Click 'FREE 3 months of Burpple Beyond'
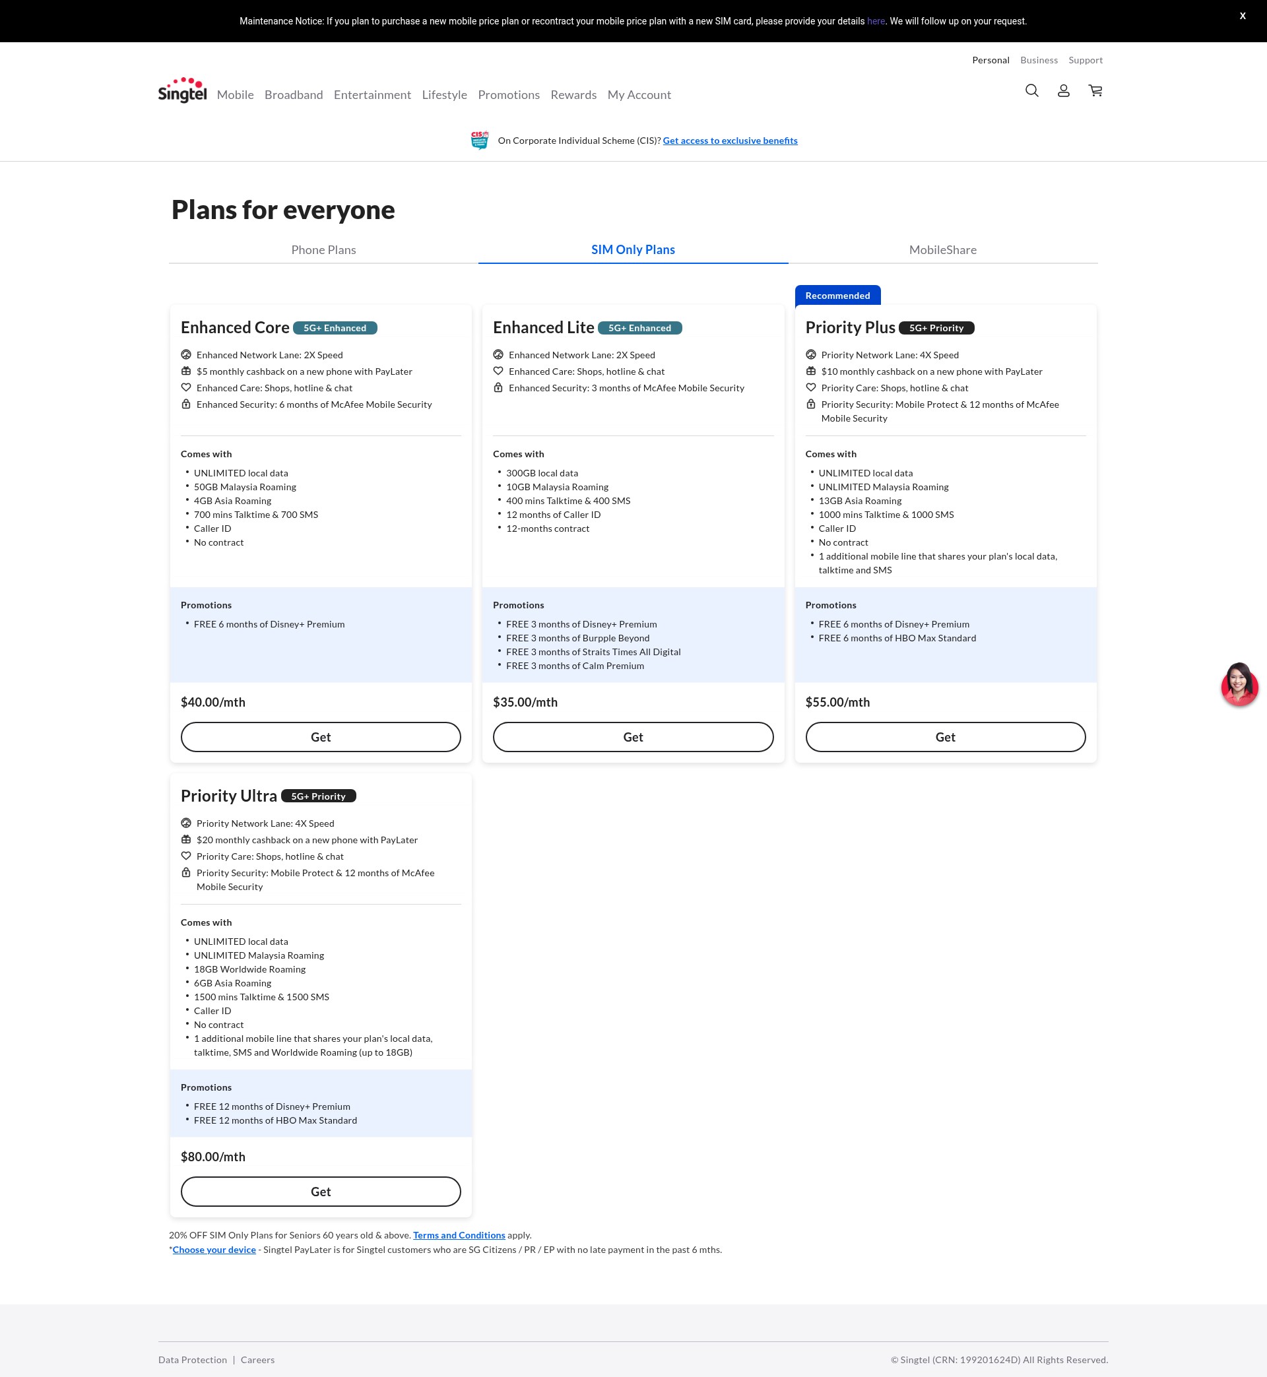Viewport: 1267px width, 1377px height. click(578, 638)
